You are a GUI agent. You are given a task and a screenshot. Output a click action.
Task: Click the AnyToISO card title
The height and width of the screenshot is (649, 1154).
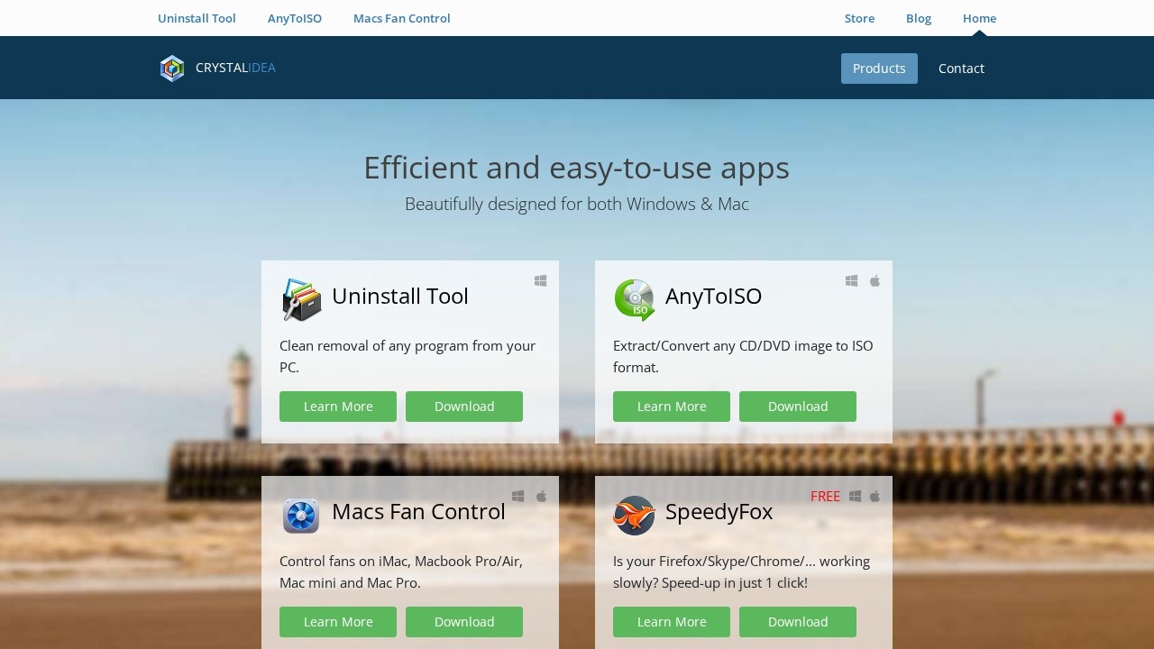(713, 296)
